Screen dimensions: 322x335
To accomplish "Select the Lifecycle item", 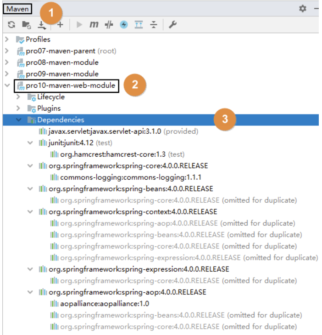I will (x=51, y=97).
